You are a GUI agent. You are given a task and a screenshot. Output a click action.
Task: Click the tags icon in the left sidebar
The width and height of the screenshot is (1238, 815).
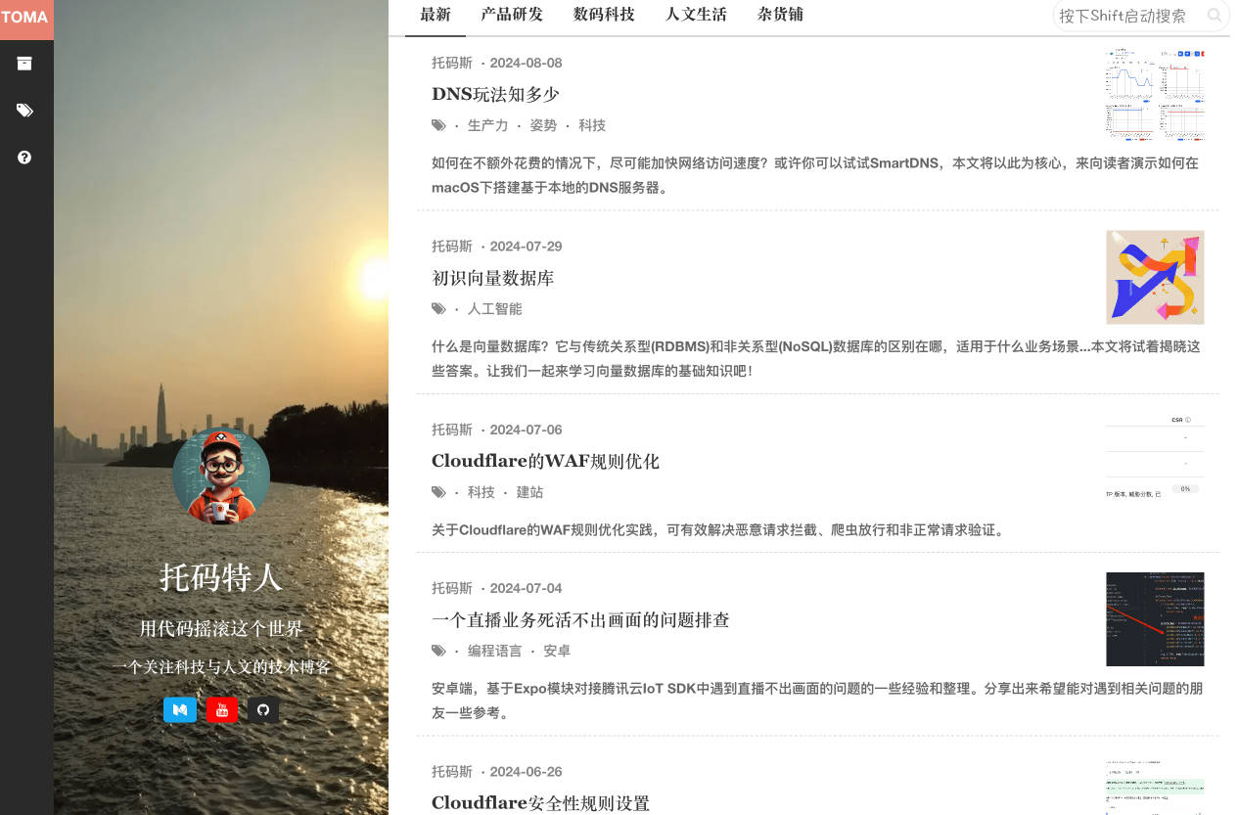pos(24,111)
